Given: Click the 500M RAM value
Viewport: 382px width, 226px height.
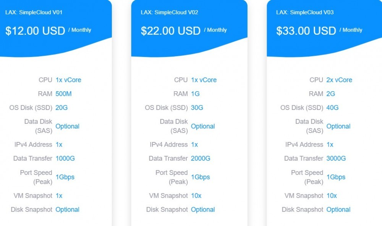Looking at the screenshot, I should point(63,94).
